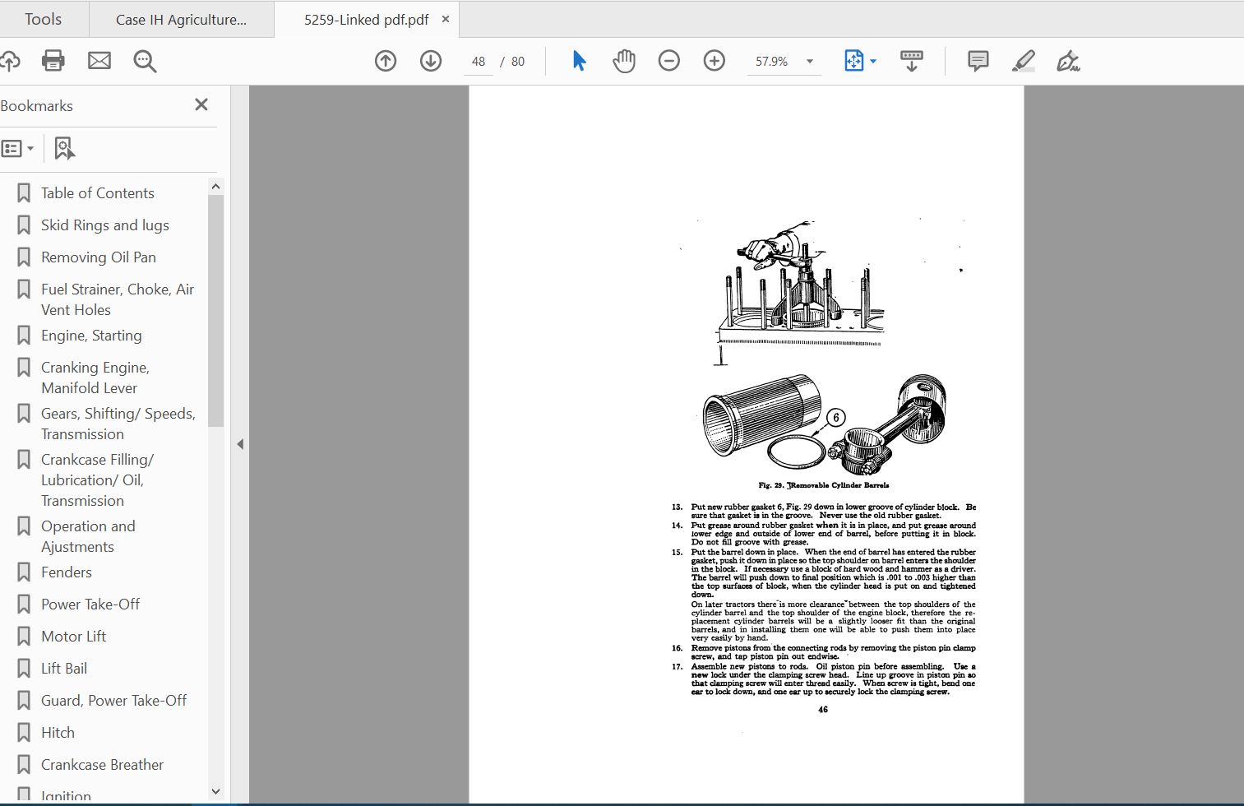Open the Sign document pen tool
This screenshot has width=1244, height=806.
(x=1068, y=61)
